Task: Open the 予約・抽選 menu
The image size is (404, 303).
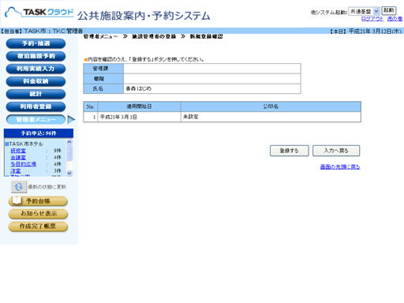Action: pos(36,43)
